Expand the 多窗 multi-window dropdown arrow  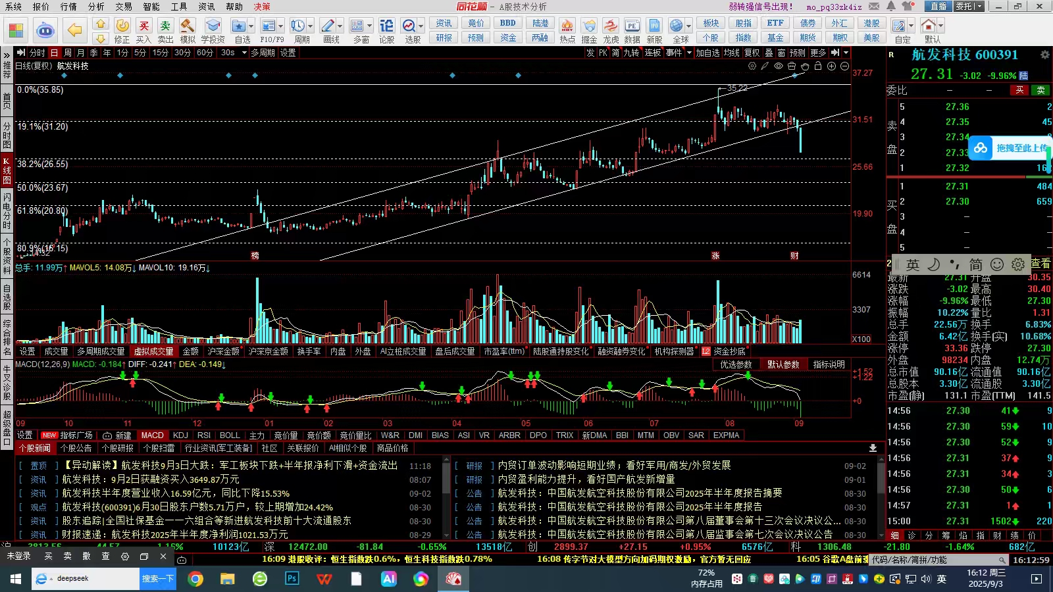click(369, 26)
